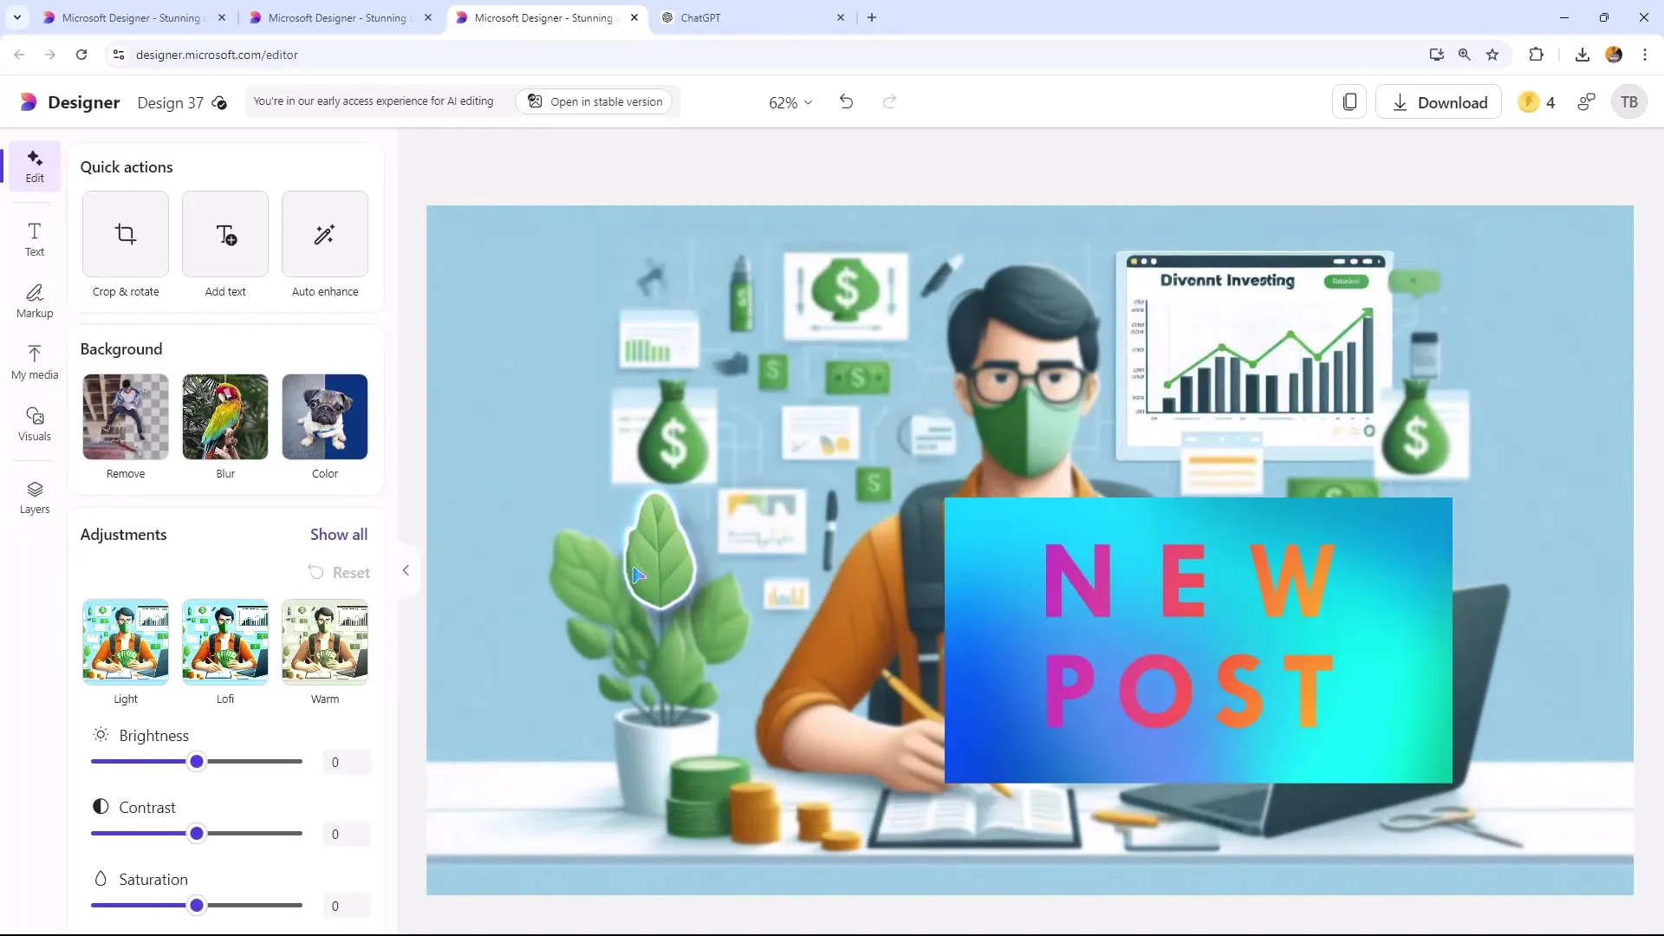The image size is (1664, 936).
Task: Drag the Brightness adjustment slider
Action: click(x=197, y=763)
